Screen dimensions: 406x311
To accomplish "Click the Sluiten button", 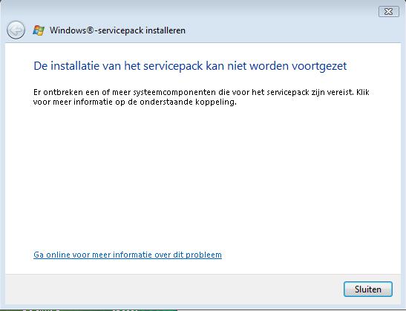I will [x=368, y=289].
